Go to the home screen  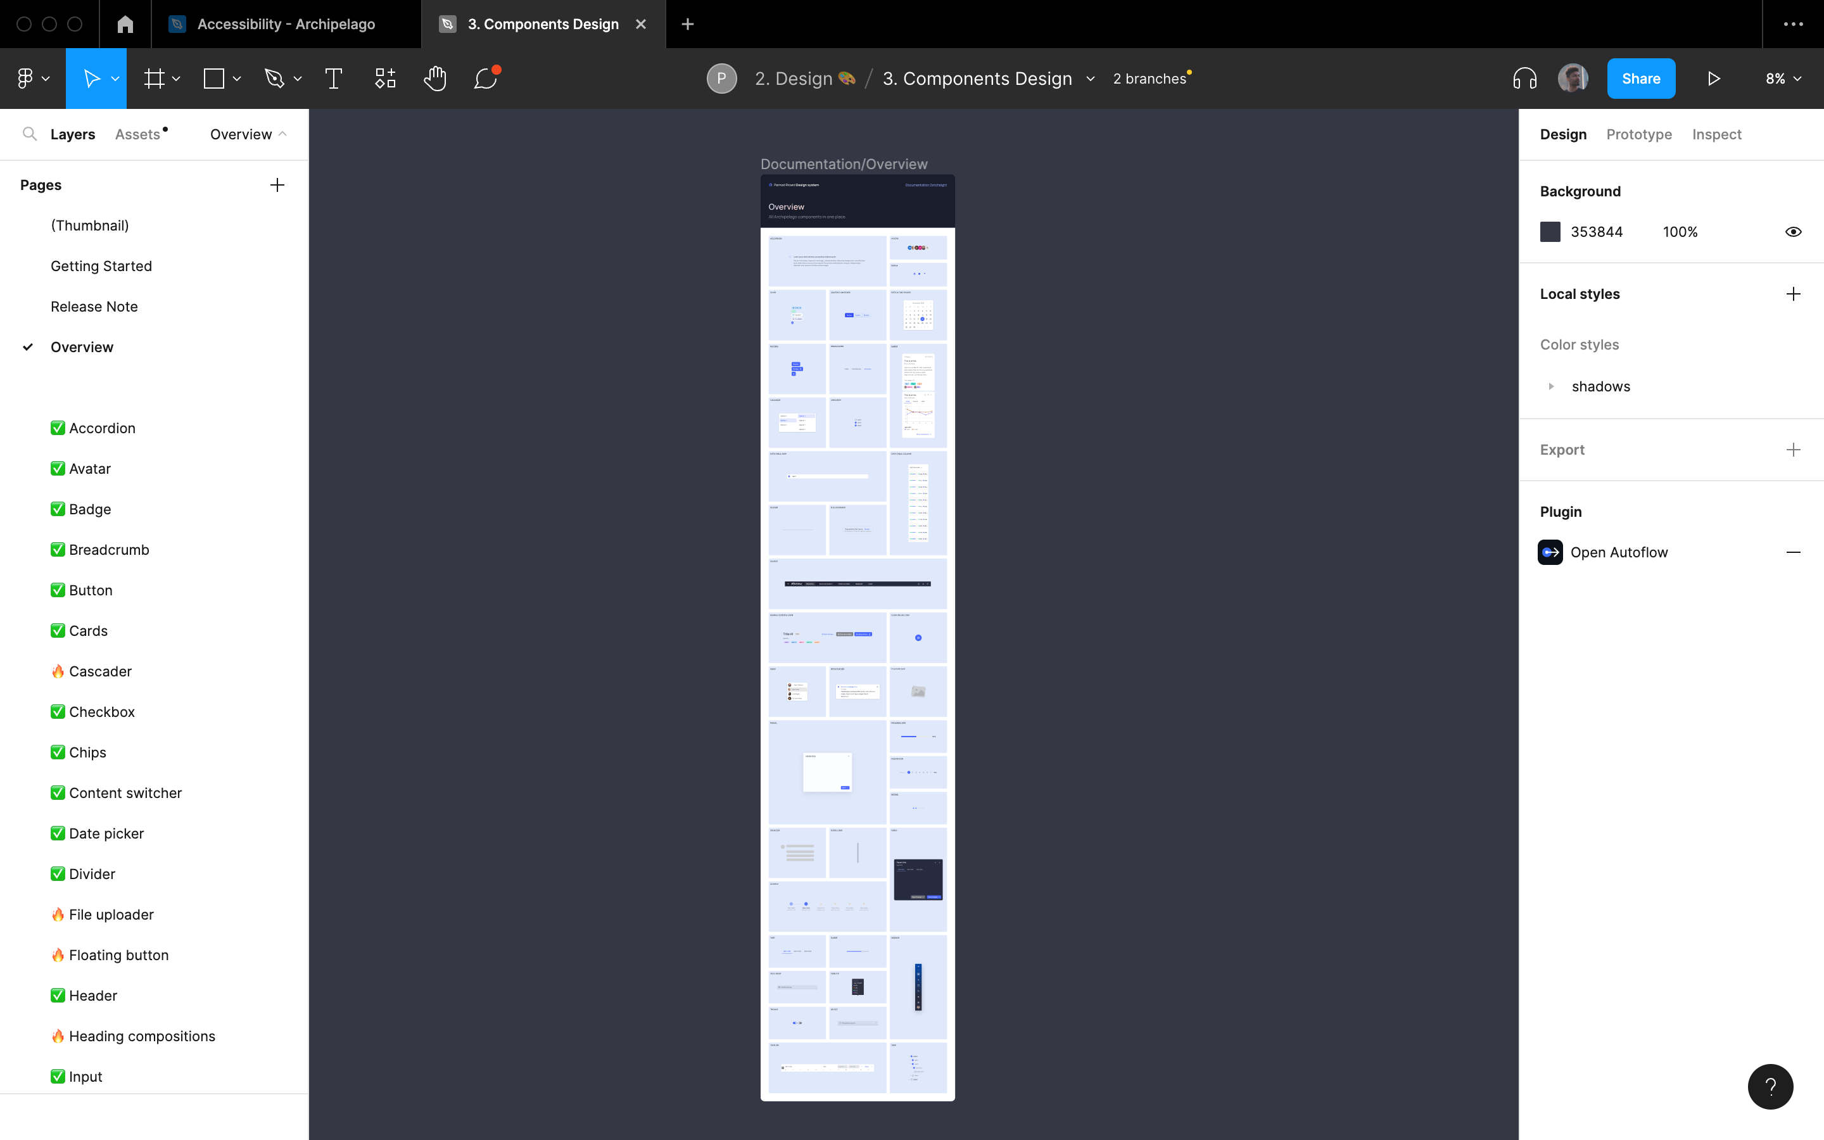pos(125,24)
